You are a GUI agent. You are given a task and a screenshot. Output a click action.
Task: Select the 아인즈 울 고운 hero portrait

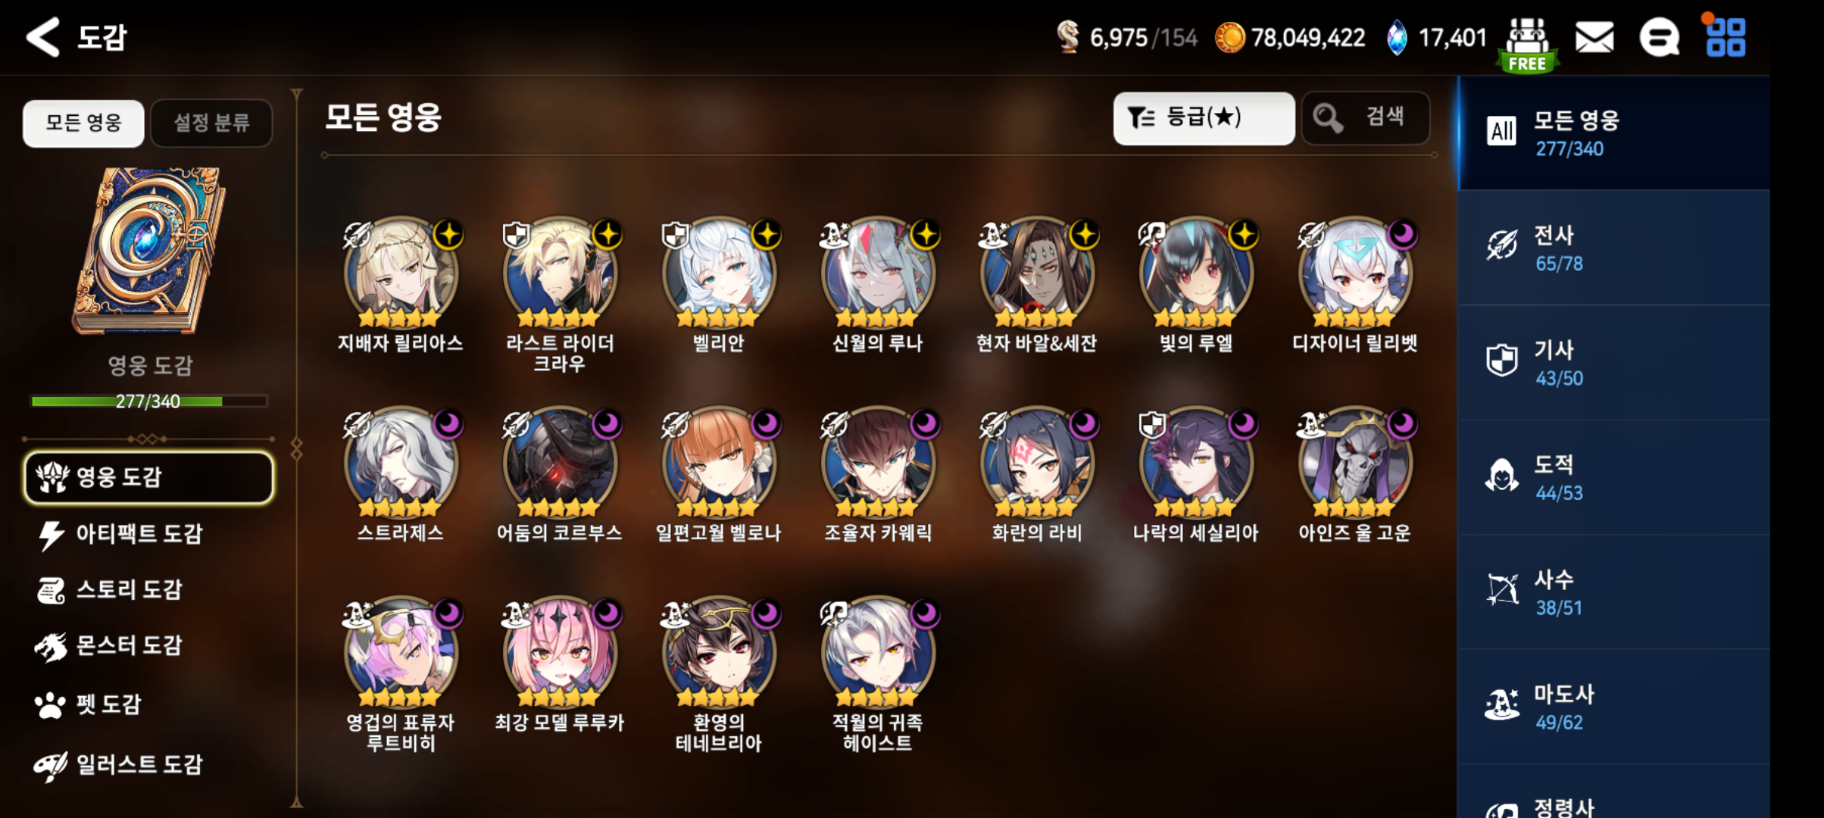[x=1355, y=461]
